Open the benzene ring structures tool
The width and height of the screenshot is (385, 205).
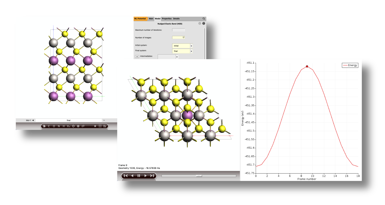73,126
